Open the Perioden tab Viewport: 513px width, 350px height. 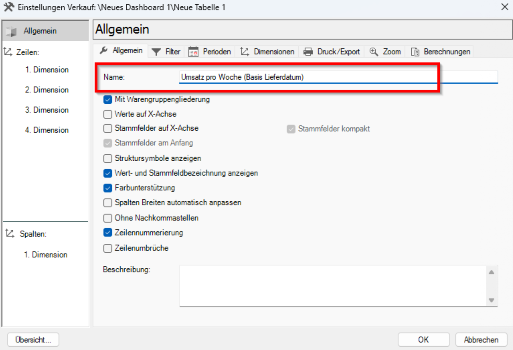click(209, 52)
